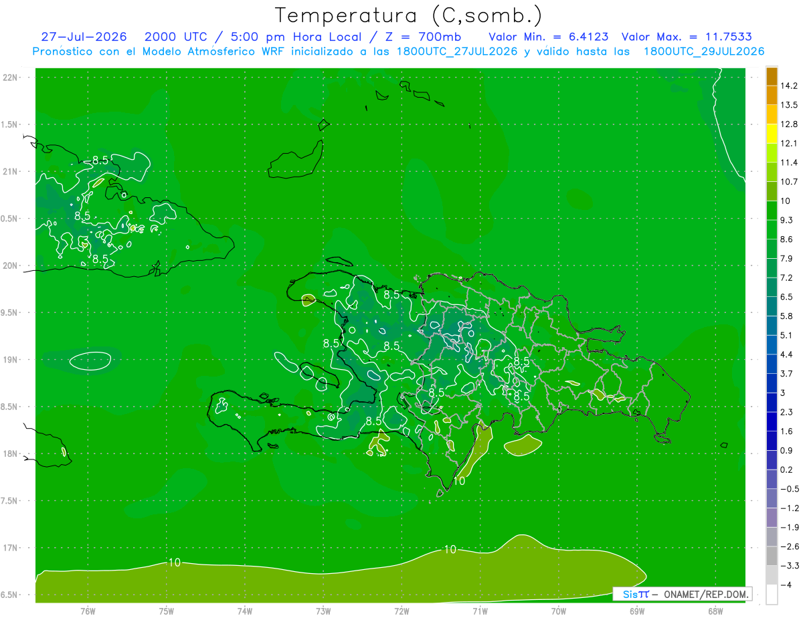Click the 5.8 colorbar label
Viewport: 803px width, 620px height.
point(786,316)
